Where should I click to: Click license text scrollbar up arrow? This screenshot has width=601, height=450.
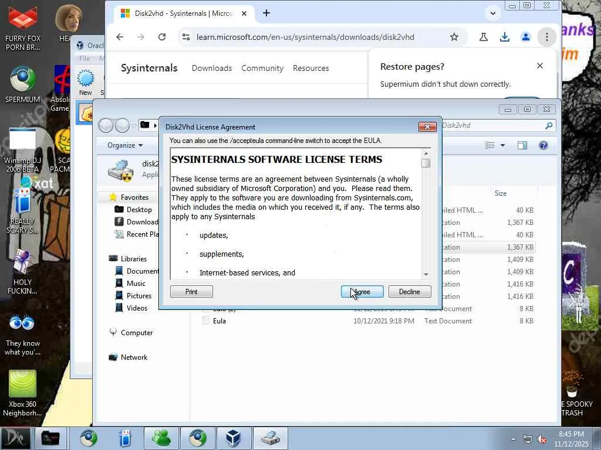tap(426, 153)
